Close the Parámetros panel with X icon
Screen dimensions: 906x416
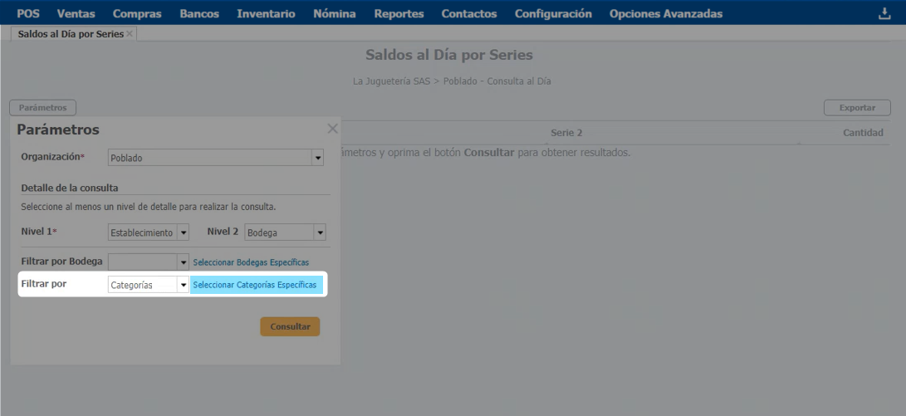332,129
